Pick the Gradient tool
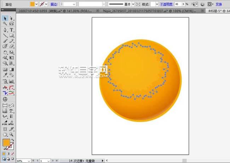This screenshot has width=230, height=163. tap(11, 69)
